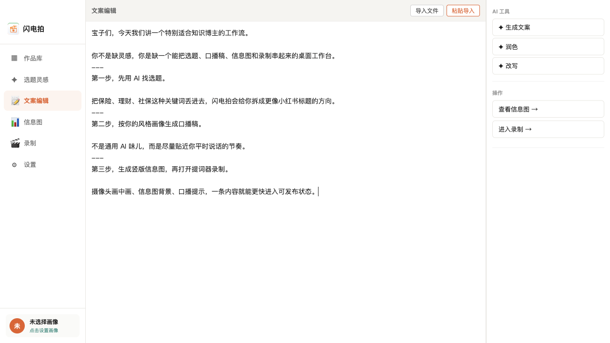The width and height of the screenshot is (610, 343).
Task: Place cursor in line starting 宝子们
Action: [x=171, y=33]
